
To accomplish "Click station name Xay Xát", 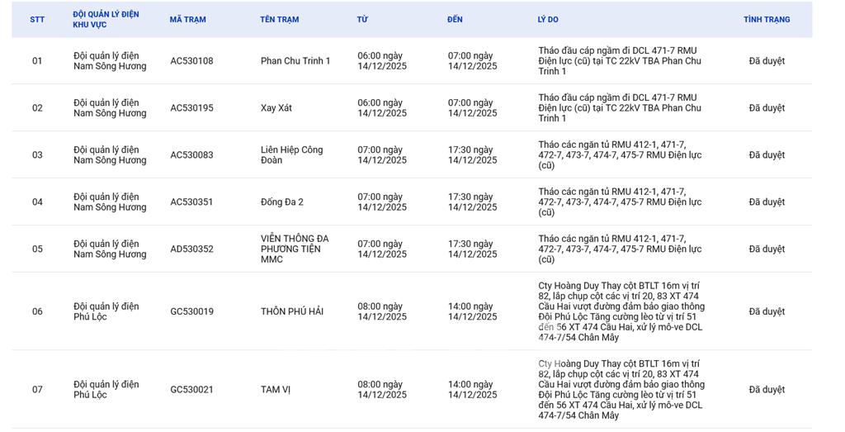I will [276, 108].
